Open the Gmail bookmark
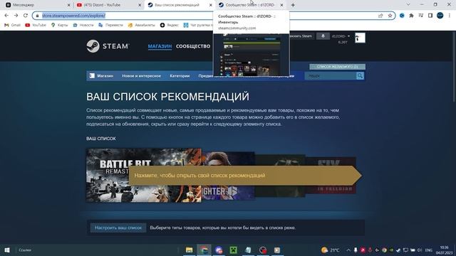 [x=12, y=26]
